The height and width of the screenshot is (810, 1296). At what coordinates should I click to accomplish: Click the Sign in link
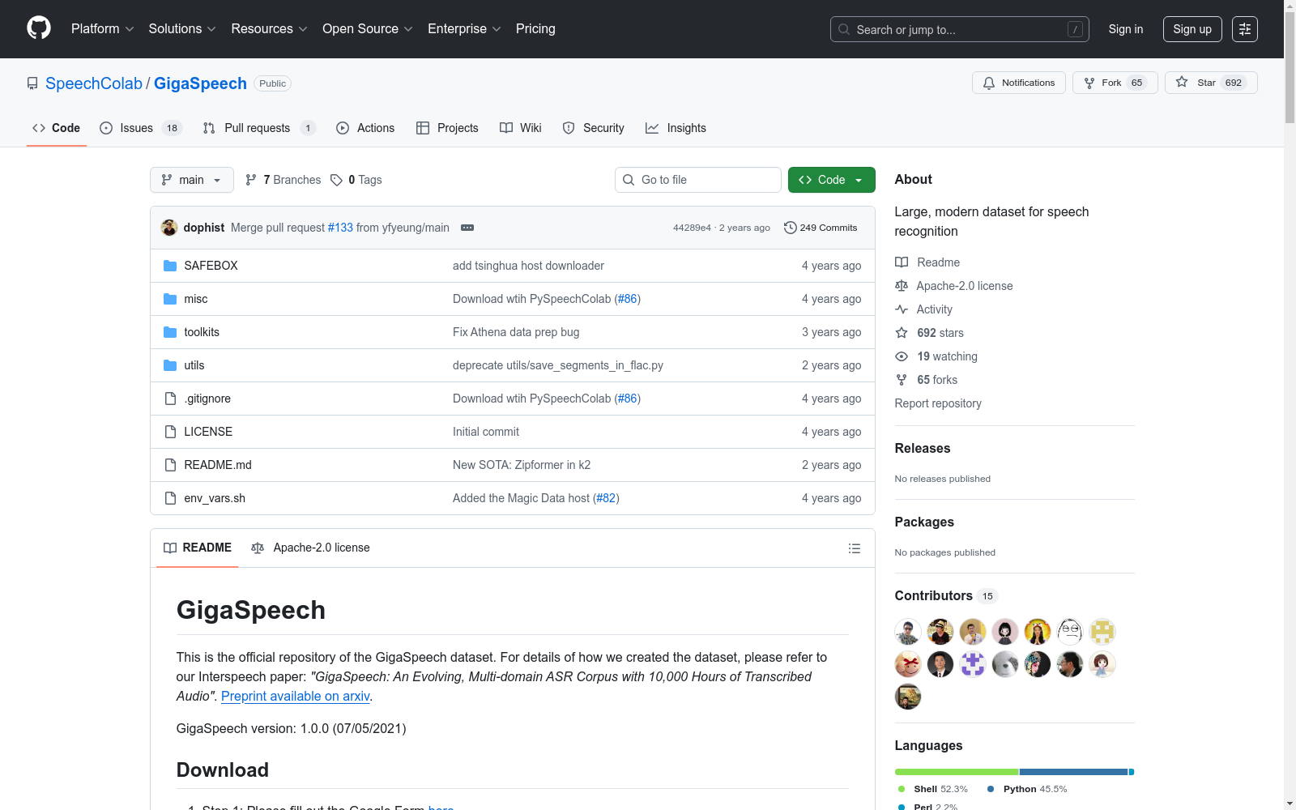tap(1126, 29)
